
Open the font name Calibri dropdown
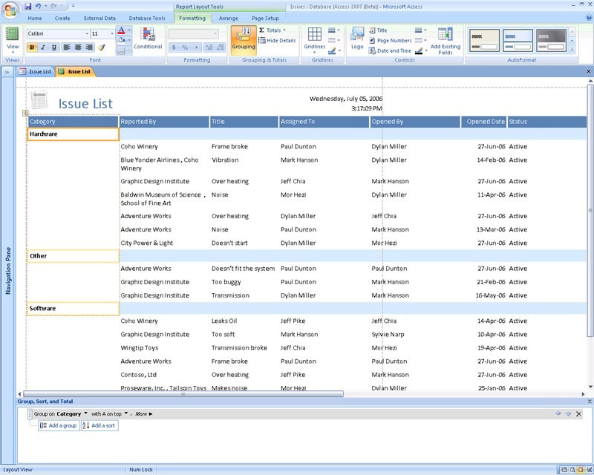[x=86, y=34]
